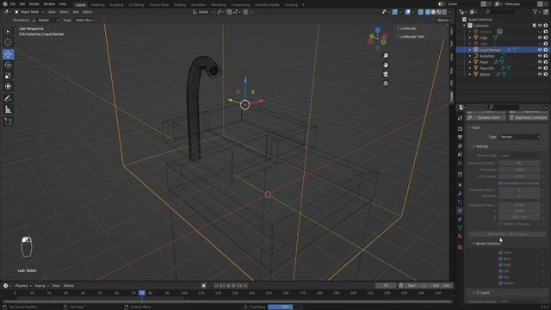Click the viewport zoom magnifier icon
The height and width of the screenshot is (310, 551).
[x=386, y=56]
